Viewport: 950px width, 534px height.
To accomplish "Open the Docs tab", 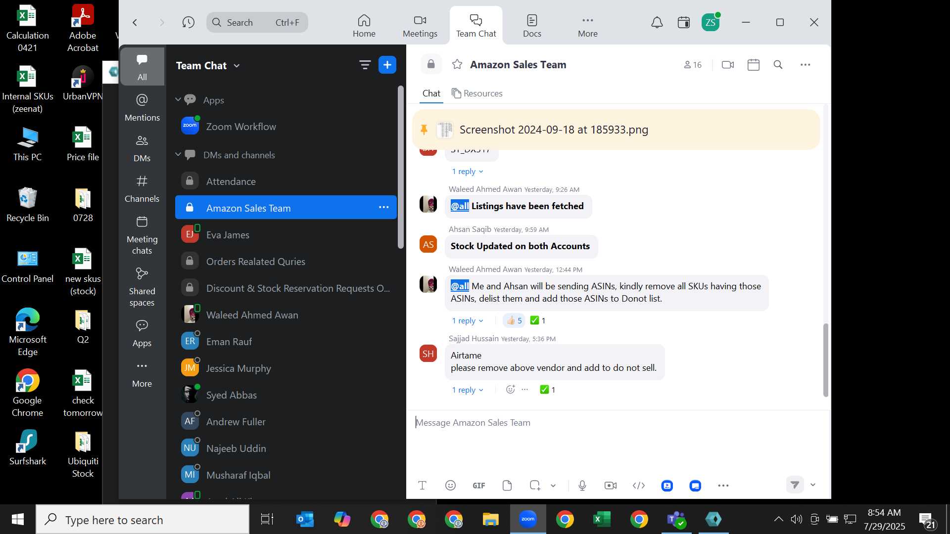I will point(532,26).
